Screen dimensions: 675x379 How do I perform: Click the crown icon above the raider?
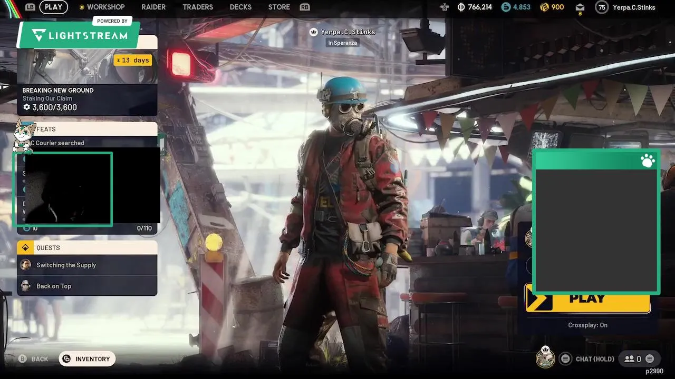pyautogui.click(x=314, y=32)
